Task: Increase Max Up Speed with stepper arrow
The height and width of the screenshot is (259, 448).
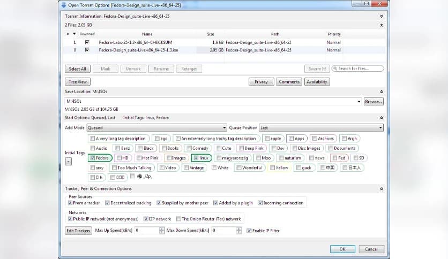Action: [x=162, y=228]
